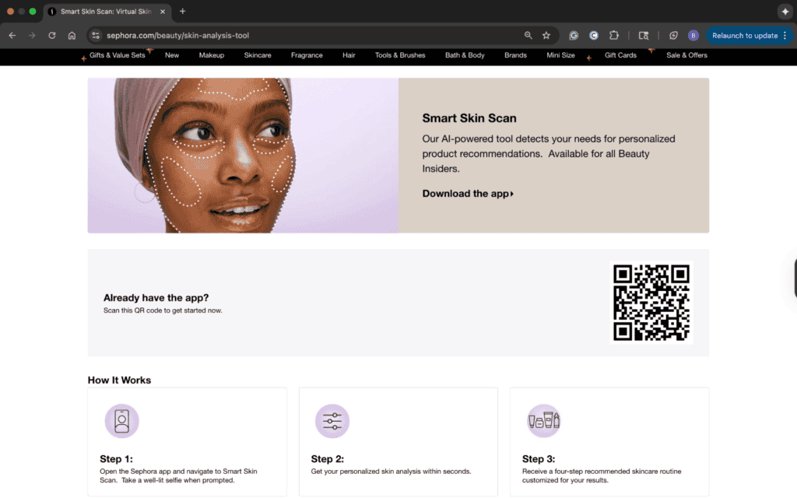The image size is (797, 498).
Task: Click 'Scan this QR code to get started now.'
Action: click(163, 310)
